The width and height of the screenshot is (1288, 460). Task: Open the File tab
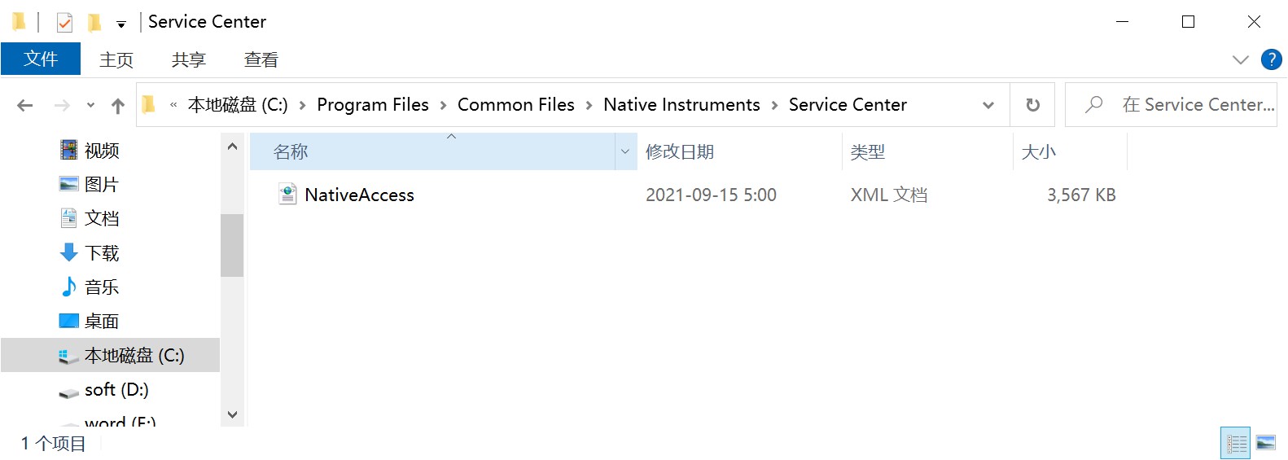click(x=41, y=59)
